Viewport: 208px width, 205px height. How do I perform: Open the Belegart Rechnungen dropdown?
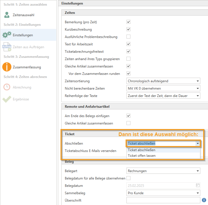click(163, 171)
